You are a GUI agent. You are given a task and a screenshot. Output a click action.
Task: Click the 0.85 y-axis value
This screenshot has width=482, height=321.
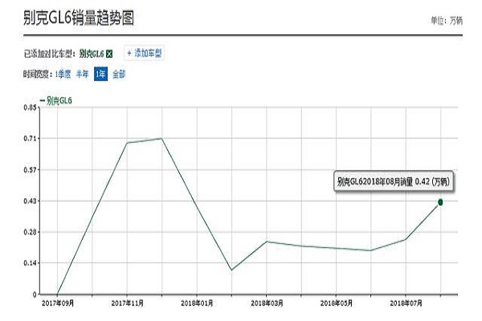point(30,108)
